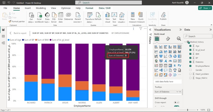
Task: Create a Quick measure
Action: [x=141, y=17]
